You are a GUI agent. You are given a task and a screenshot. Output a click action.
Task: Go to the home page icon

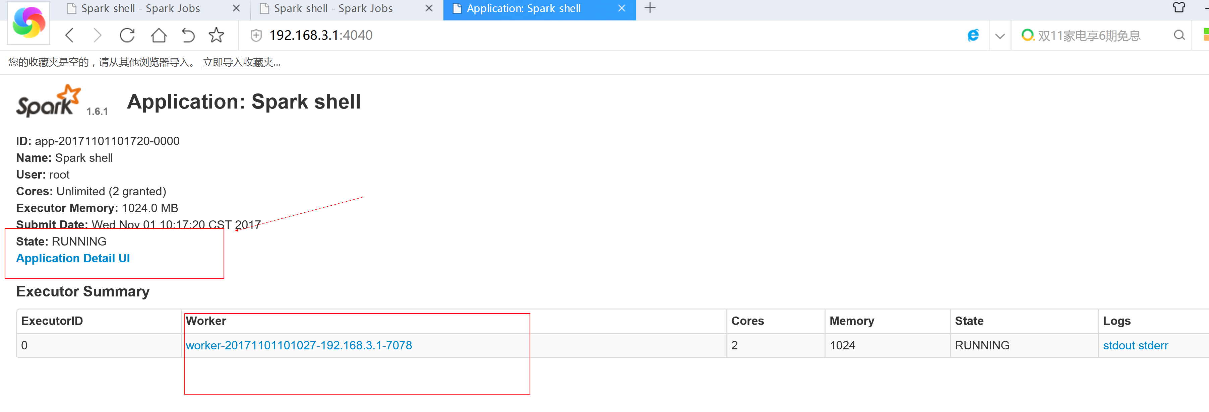[159, 35]
